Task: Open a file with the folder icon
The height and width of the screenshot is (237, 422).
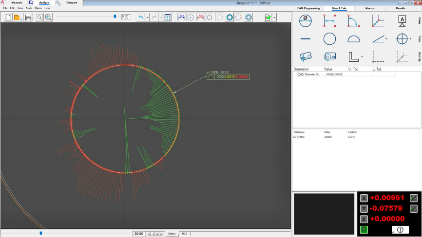Action: (17, 18)
